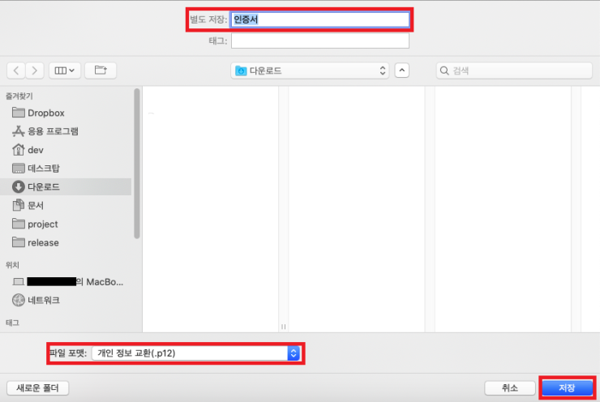
Task: Go to the dev home folder
Action: pyautogui.click(x=35, y=150)
